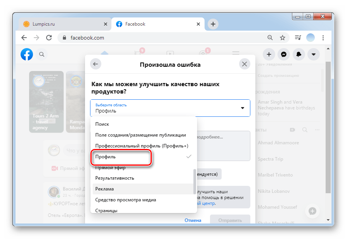Open the account menu arrow
Image resolution: width=347 pixels, height=239 pixels.
coord(314,54)
